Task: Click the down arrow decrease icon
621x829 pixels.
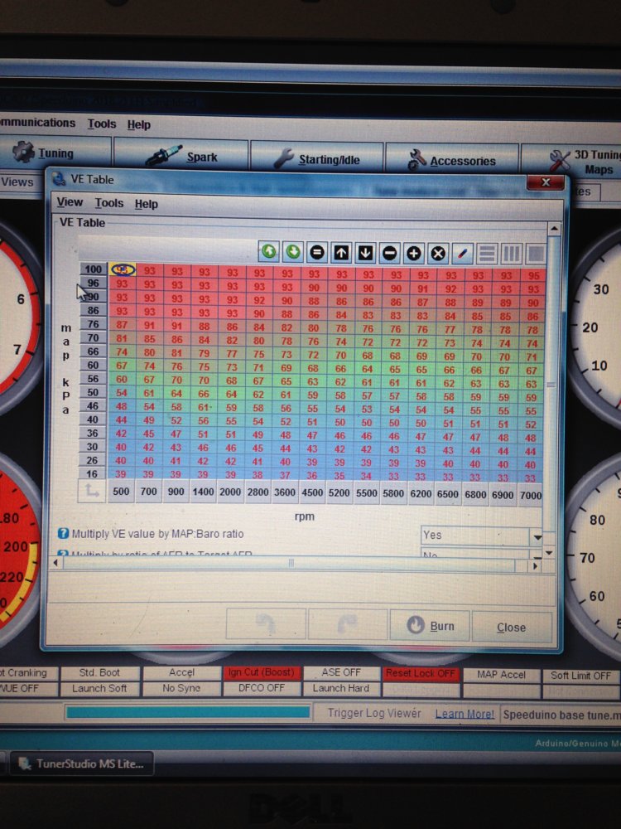Action: pos(365,253)
